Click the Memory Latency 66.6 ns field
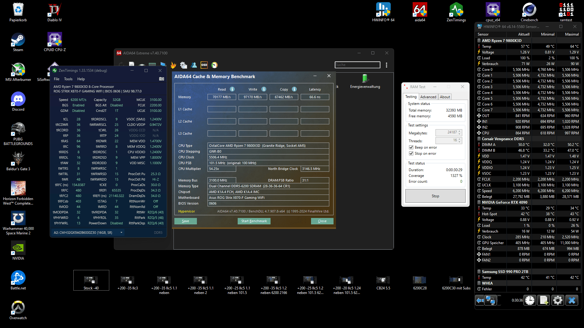Screen dimensions: 584x328 (x=315, y=97)
